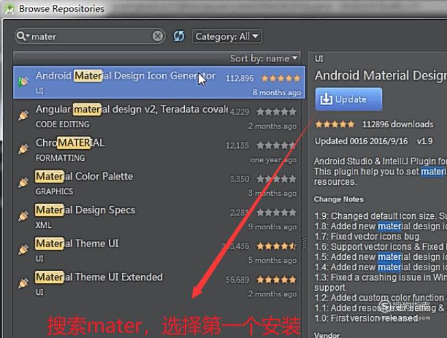The width and height of the screenshot is (447, 338).
Task: Click the ChroMATERIAL plug icon
Action: click(x=23, y=148)
